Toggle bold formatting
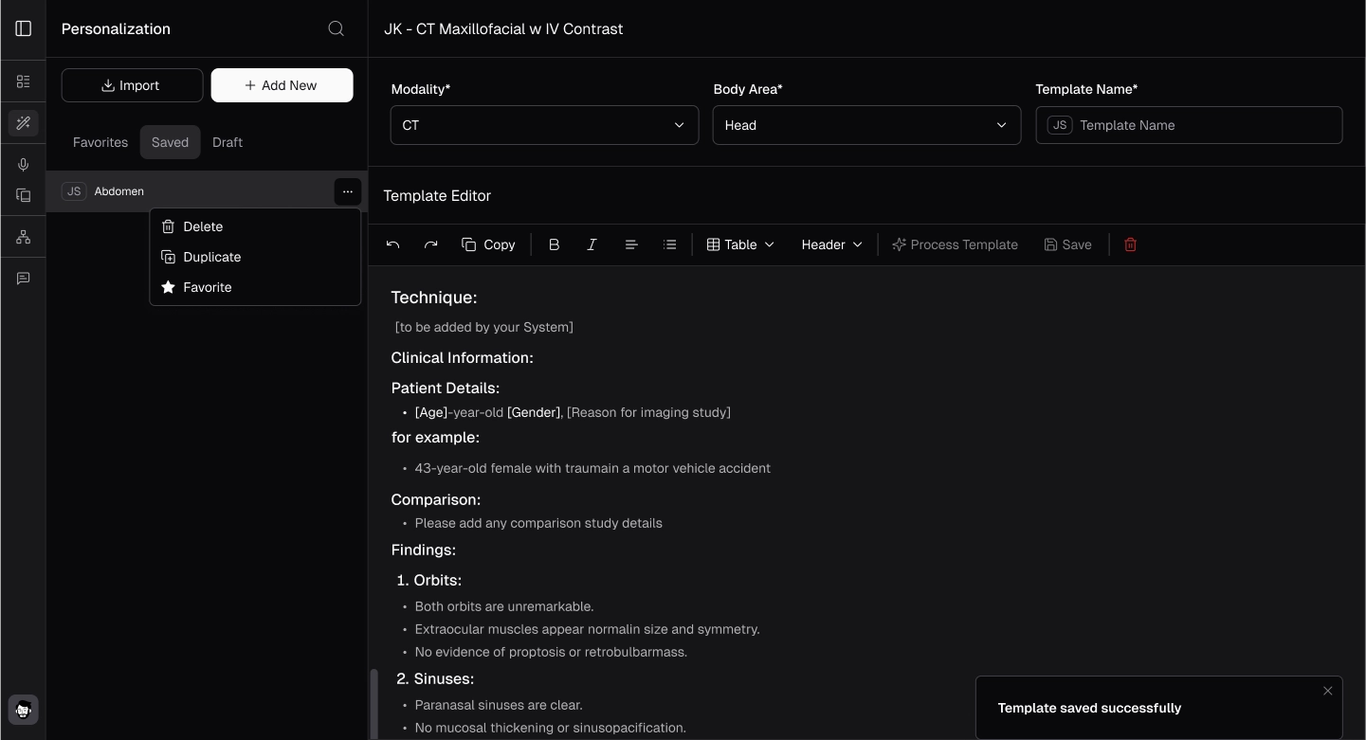The width and height of the screenshot is (1366, 740). [555, 244]
